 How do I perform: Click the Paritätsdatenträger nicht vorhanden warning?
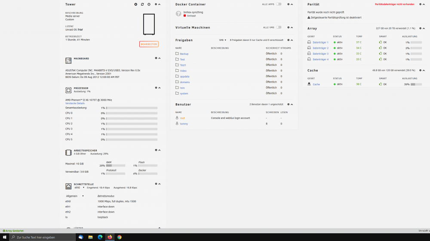[394, 4]
